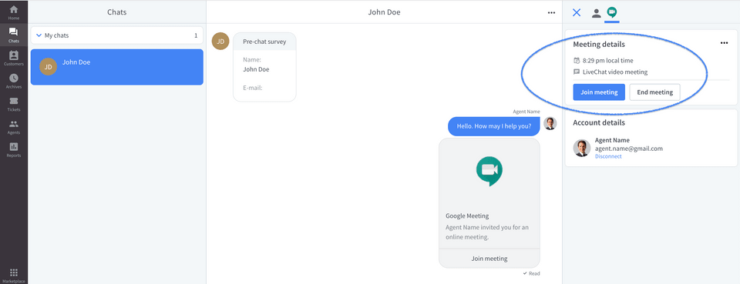Open Customers in the sidebar

(14, 58)
